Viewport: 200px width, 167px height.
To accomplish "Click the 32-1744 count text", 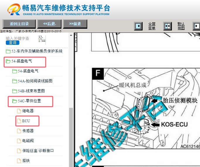I will point(42,39).
